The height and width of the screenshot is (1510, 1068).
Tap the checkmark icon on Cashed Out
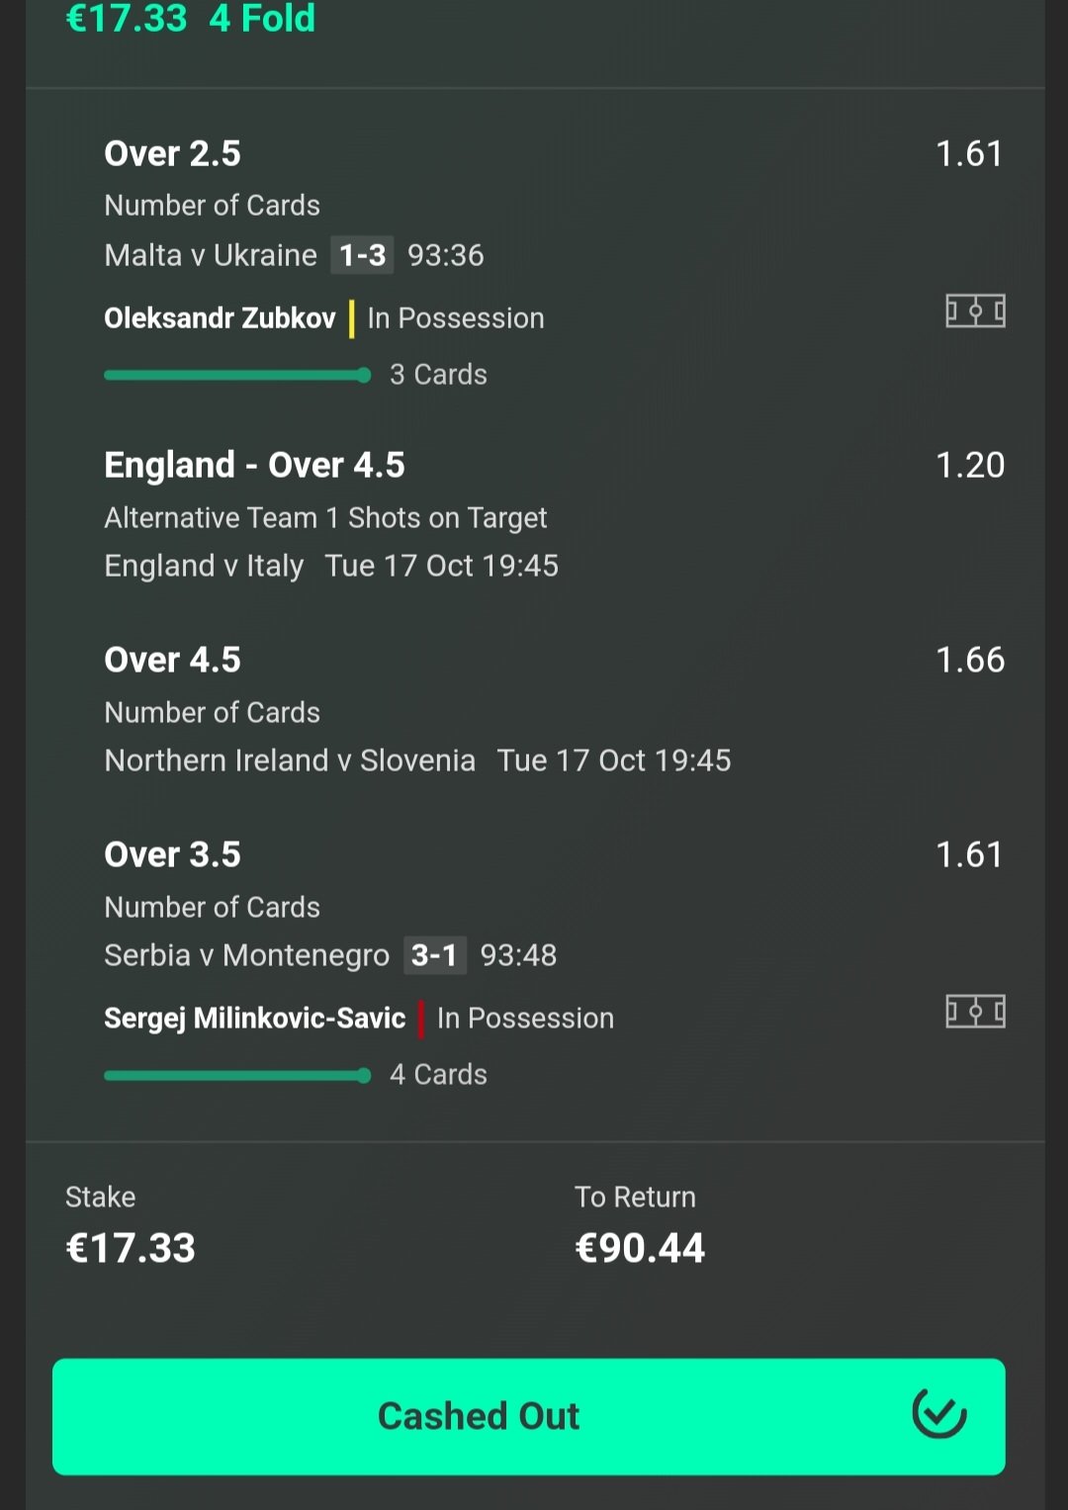pos(938,1414)
